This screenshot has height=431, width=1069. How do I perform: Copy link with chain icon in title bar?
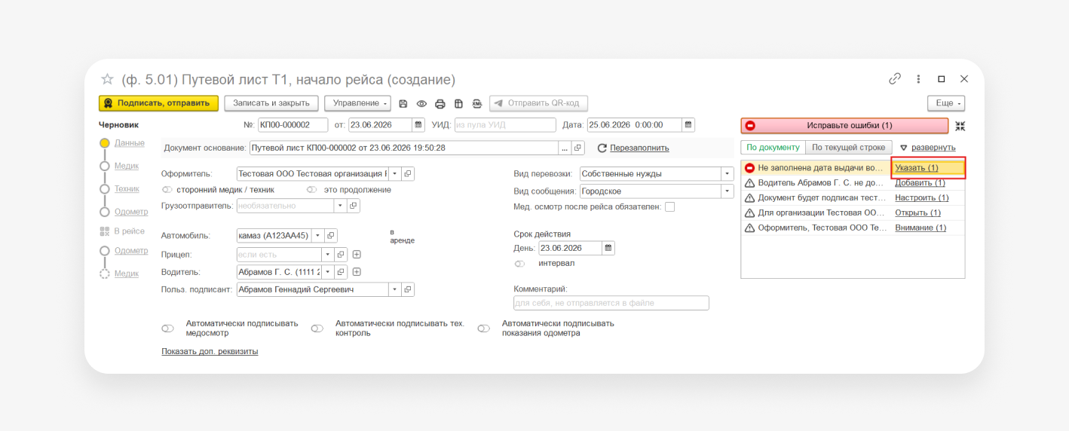pos(895,78)
